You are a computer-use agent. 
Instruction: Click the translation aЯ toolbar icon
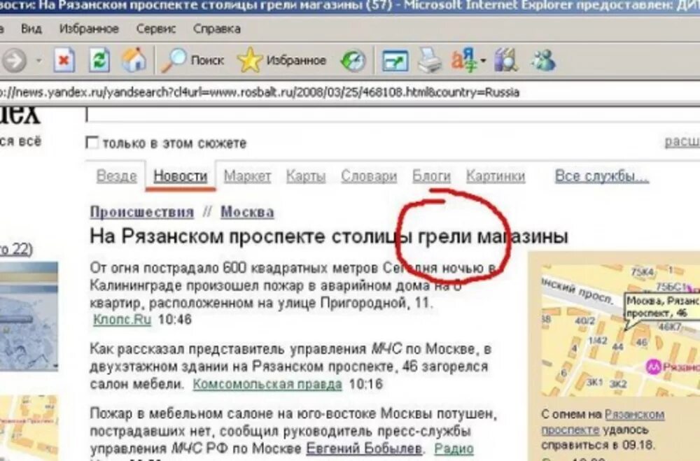click(464, 59)
